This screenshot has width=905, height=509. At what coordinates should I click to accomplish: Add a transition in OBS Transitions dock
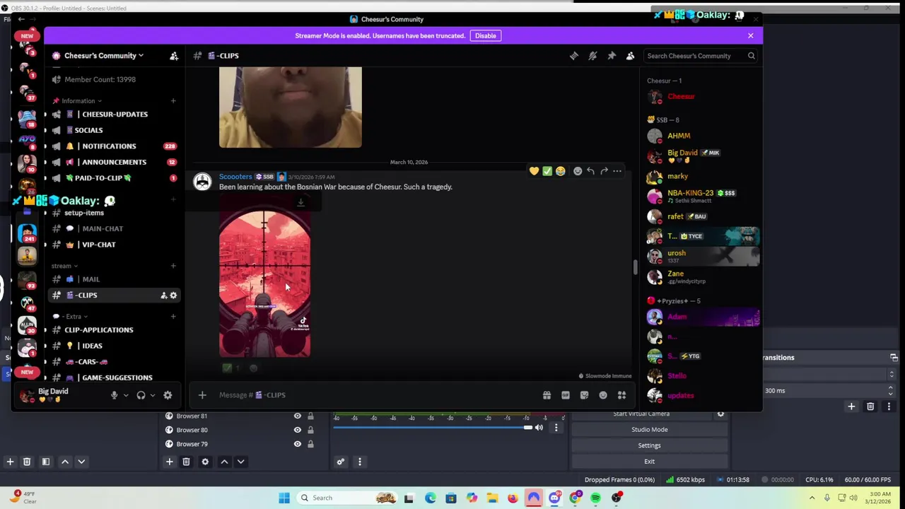(x=851, y=406)
